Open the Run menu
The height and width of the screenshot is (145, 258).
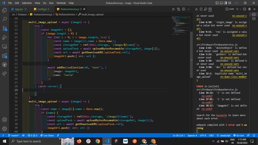pos(51,3)
